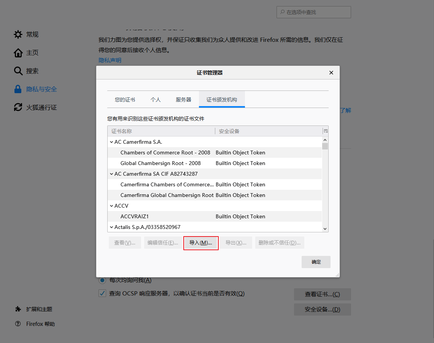Click the 导出(X)... button
Viewport: 434px width, 343px height.
coord(236,243)
